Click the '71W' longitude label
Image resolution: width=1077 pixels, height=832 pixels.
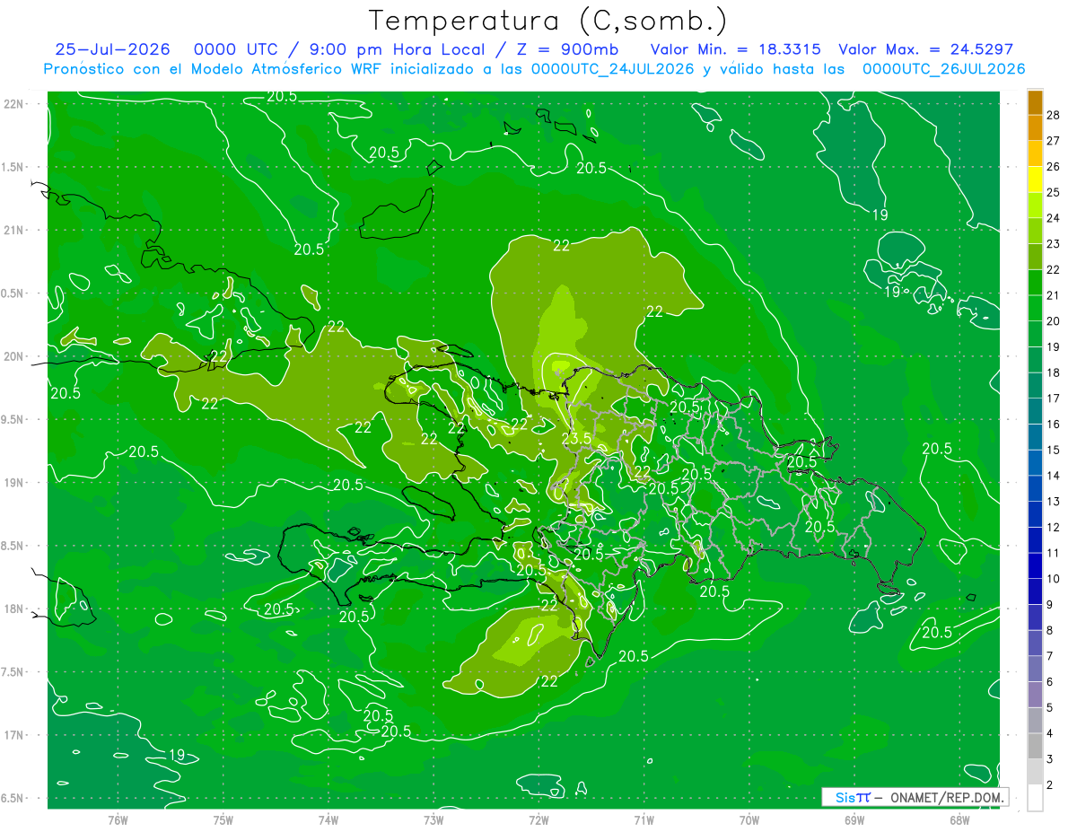pyautogui.click(x=644, y=819)
